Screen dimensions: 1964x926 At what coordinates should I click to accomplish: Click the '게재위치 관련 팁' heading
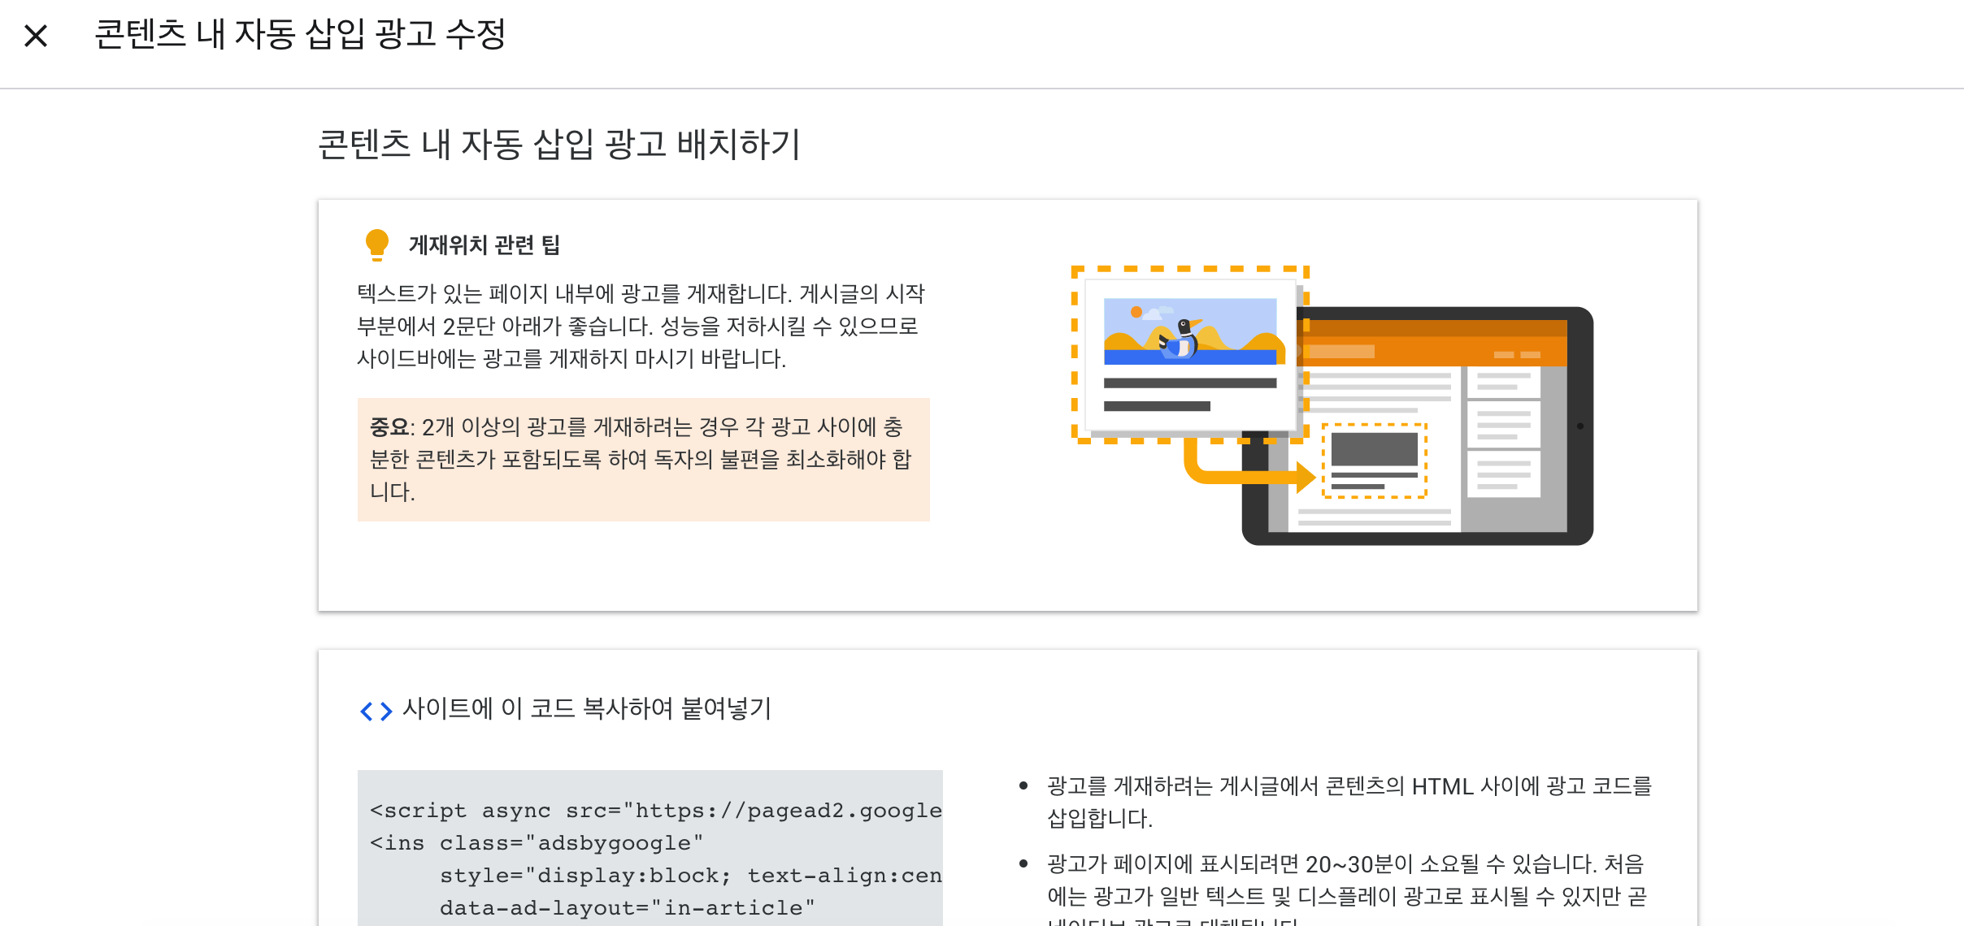[484, 244]
